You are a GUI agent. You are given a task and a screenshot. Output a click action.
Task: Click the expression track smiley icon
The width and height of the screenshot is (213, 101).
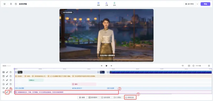[x=4, y=84]
